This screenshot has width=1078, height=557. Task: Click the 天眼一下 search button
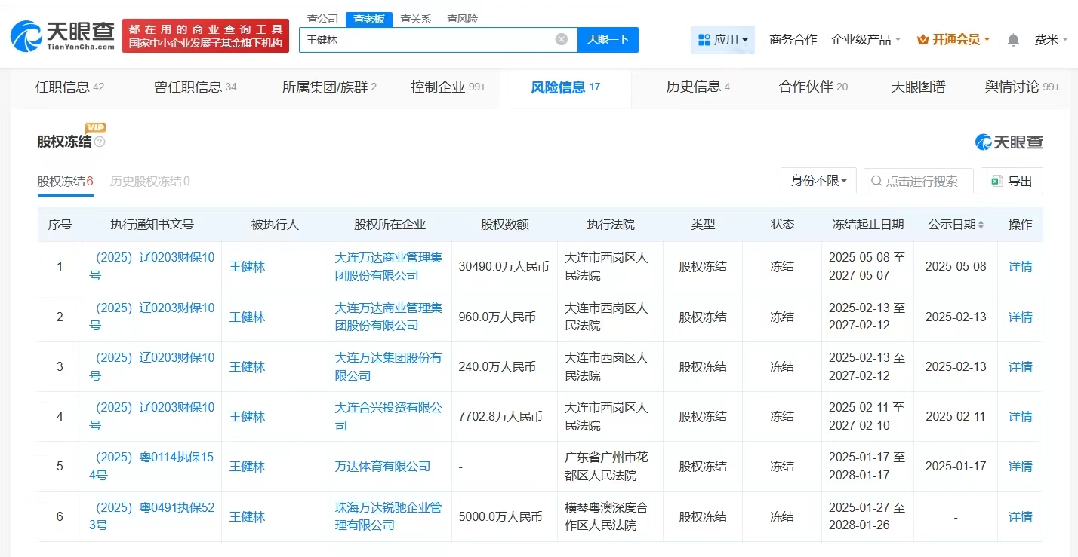coord(608,40)
